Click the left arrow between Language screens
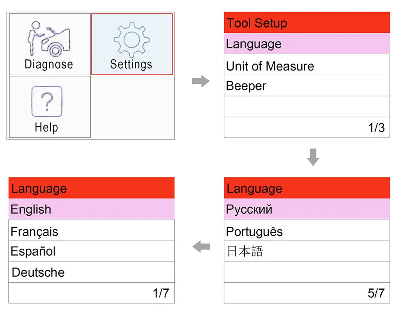Viewport: 402px width, 317px height. tap(201, 247)
